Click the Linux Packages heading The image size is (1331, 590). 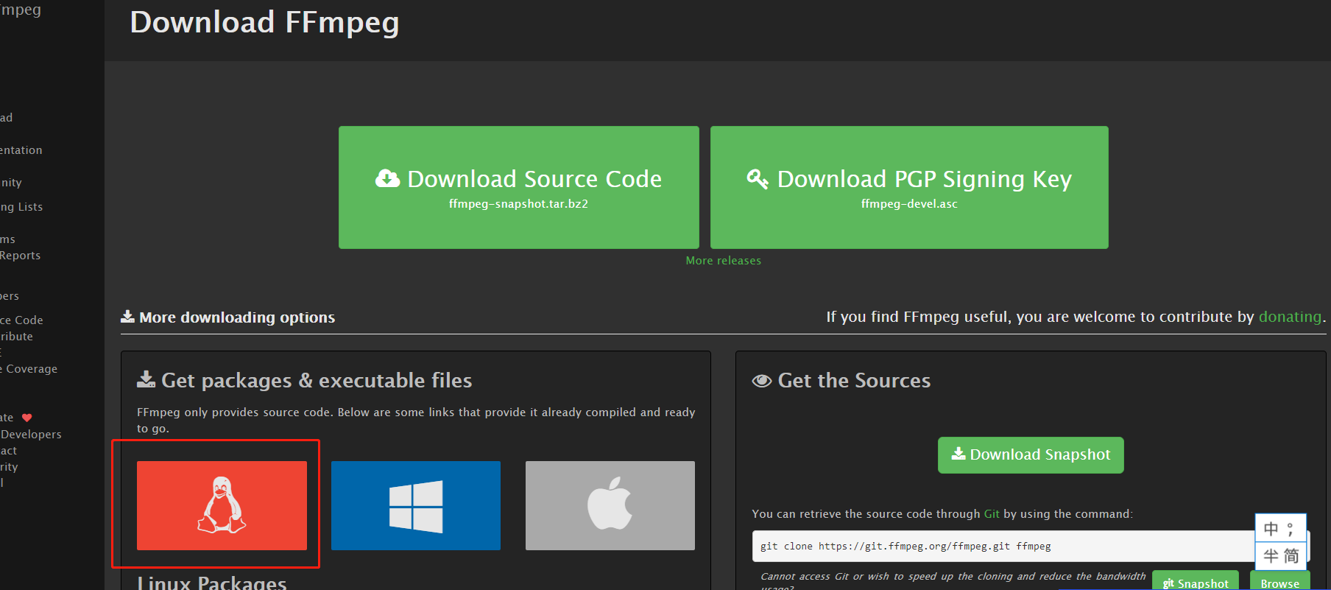tap(212, 582)
